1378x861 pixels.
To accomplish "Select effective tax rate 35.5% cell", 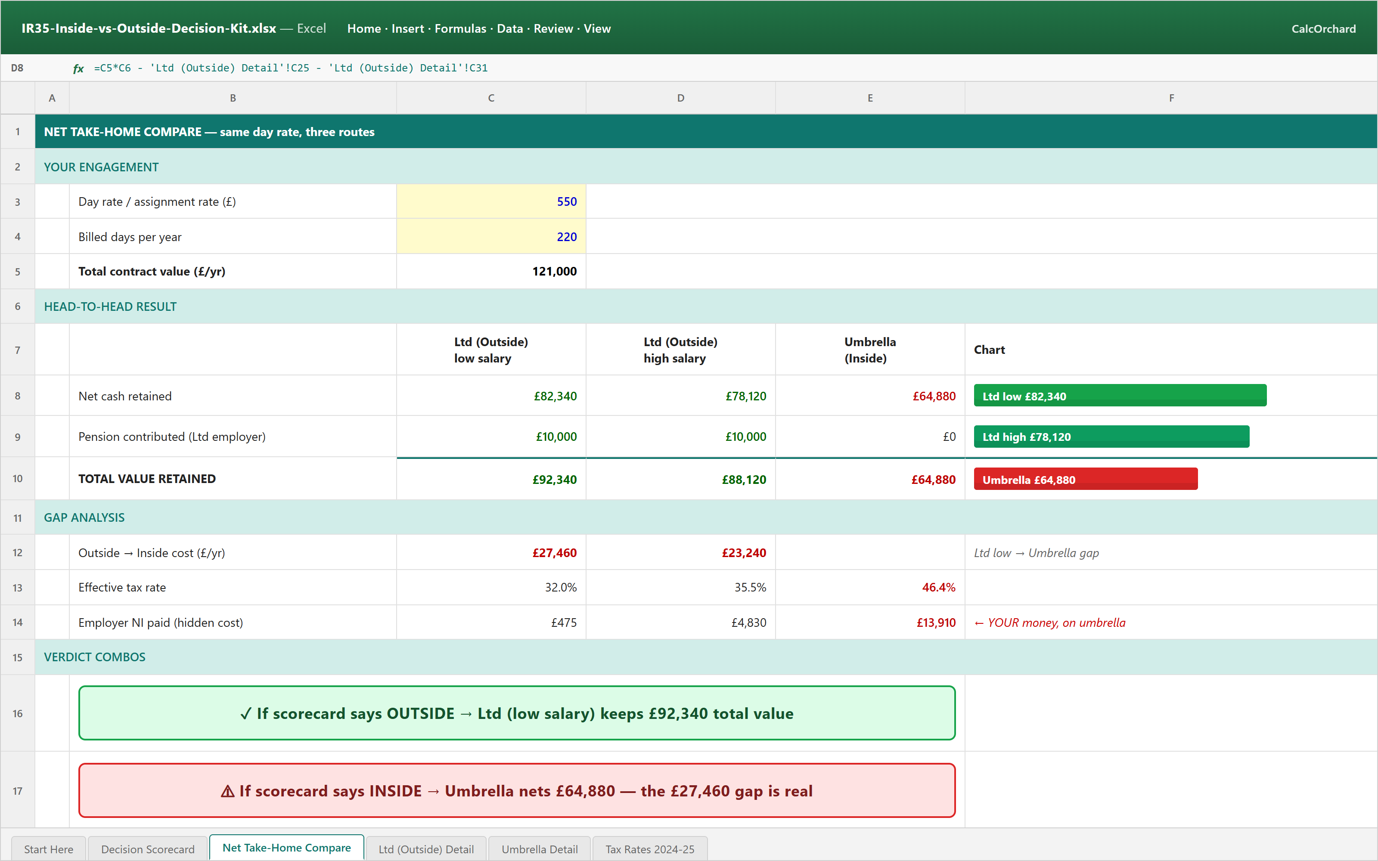I will (680, 587).
